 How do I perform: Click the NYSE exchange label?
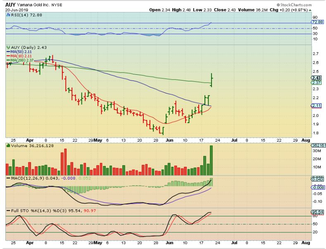(x=57, y=5)
